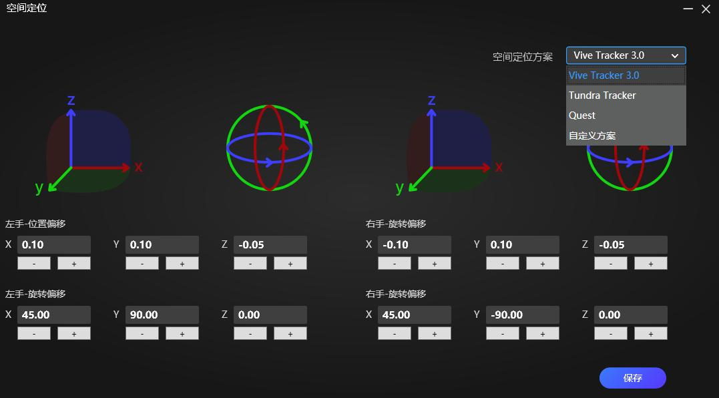Click the 左手-旋转偏移 X field showing 45.00
Screen dimensions: 719x398
pos(53,315)
